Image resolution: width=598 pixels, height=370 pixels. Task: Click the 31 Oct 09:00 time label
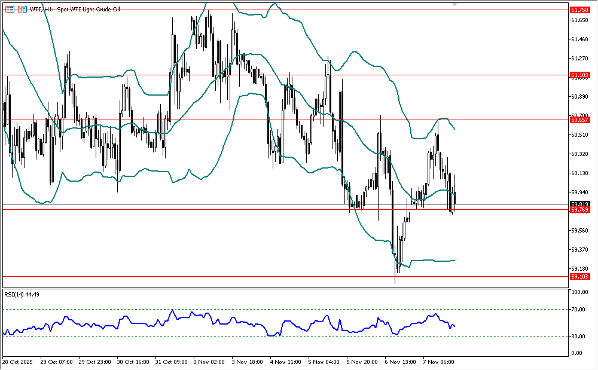pyautogui.click(x=170, y=362)
